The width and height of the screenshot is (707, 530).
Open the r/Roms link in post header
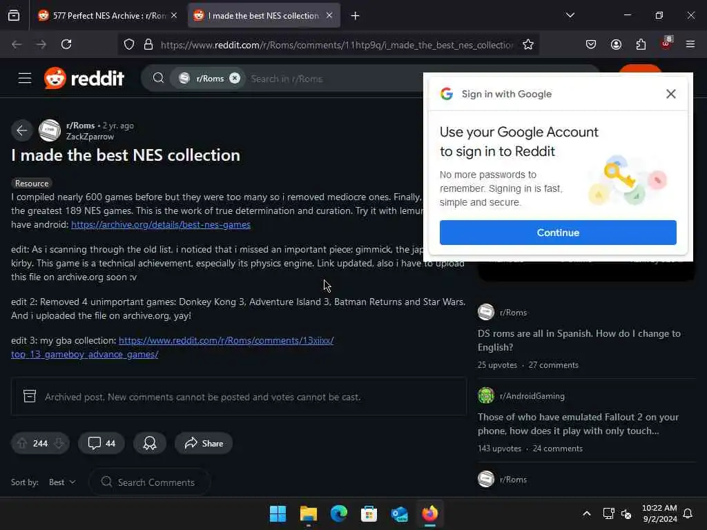pyautogui.click(x=80, y=126)
